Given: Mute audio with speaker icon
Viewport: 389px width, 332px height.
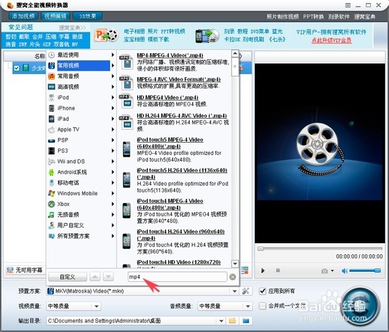Looking at the screenshot, I should pyautogui.click(x=344, y=271).
